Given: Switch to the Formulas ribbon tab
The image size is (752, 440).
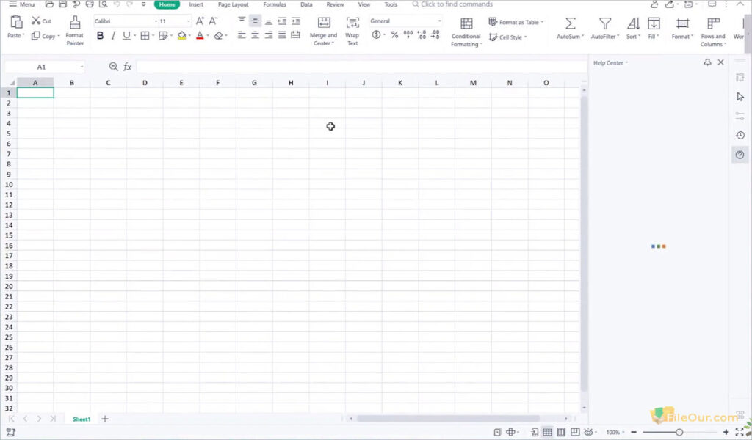Looking at the screenshot, I should [274, 4].
